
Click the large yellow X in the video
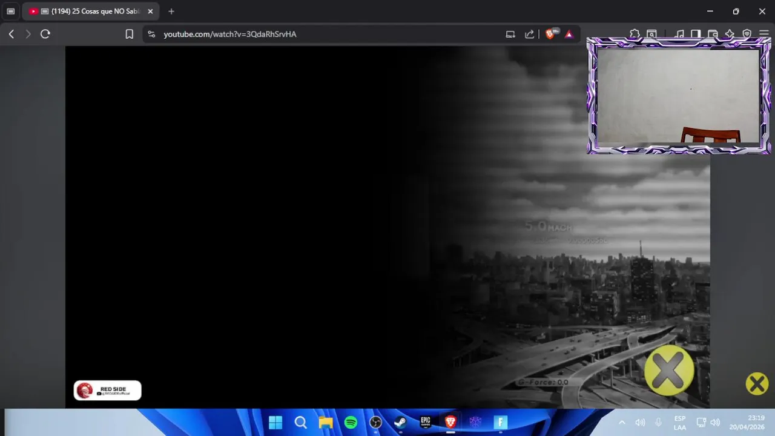pos(668,371)
